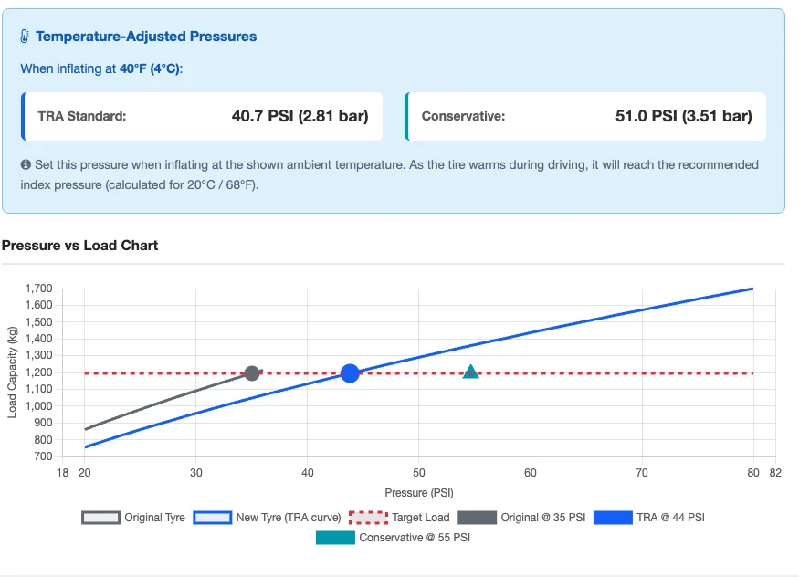Image resolution: width=799 pixels, height=577 pixels.
Task: Click the 40.7 PSI (2.81 bar) value
Action: [300, 116]
